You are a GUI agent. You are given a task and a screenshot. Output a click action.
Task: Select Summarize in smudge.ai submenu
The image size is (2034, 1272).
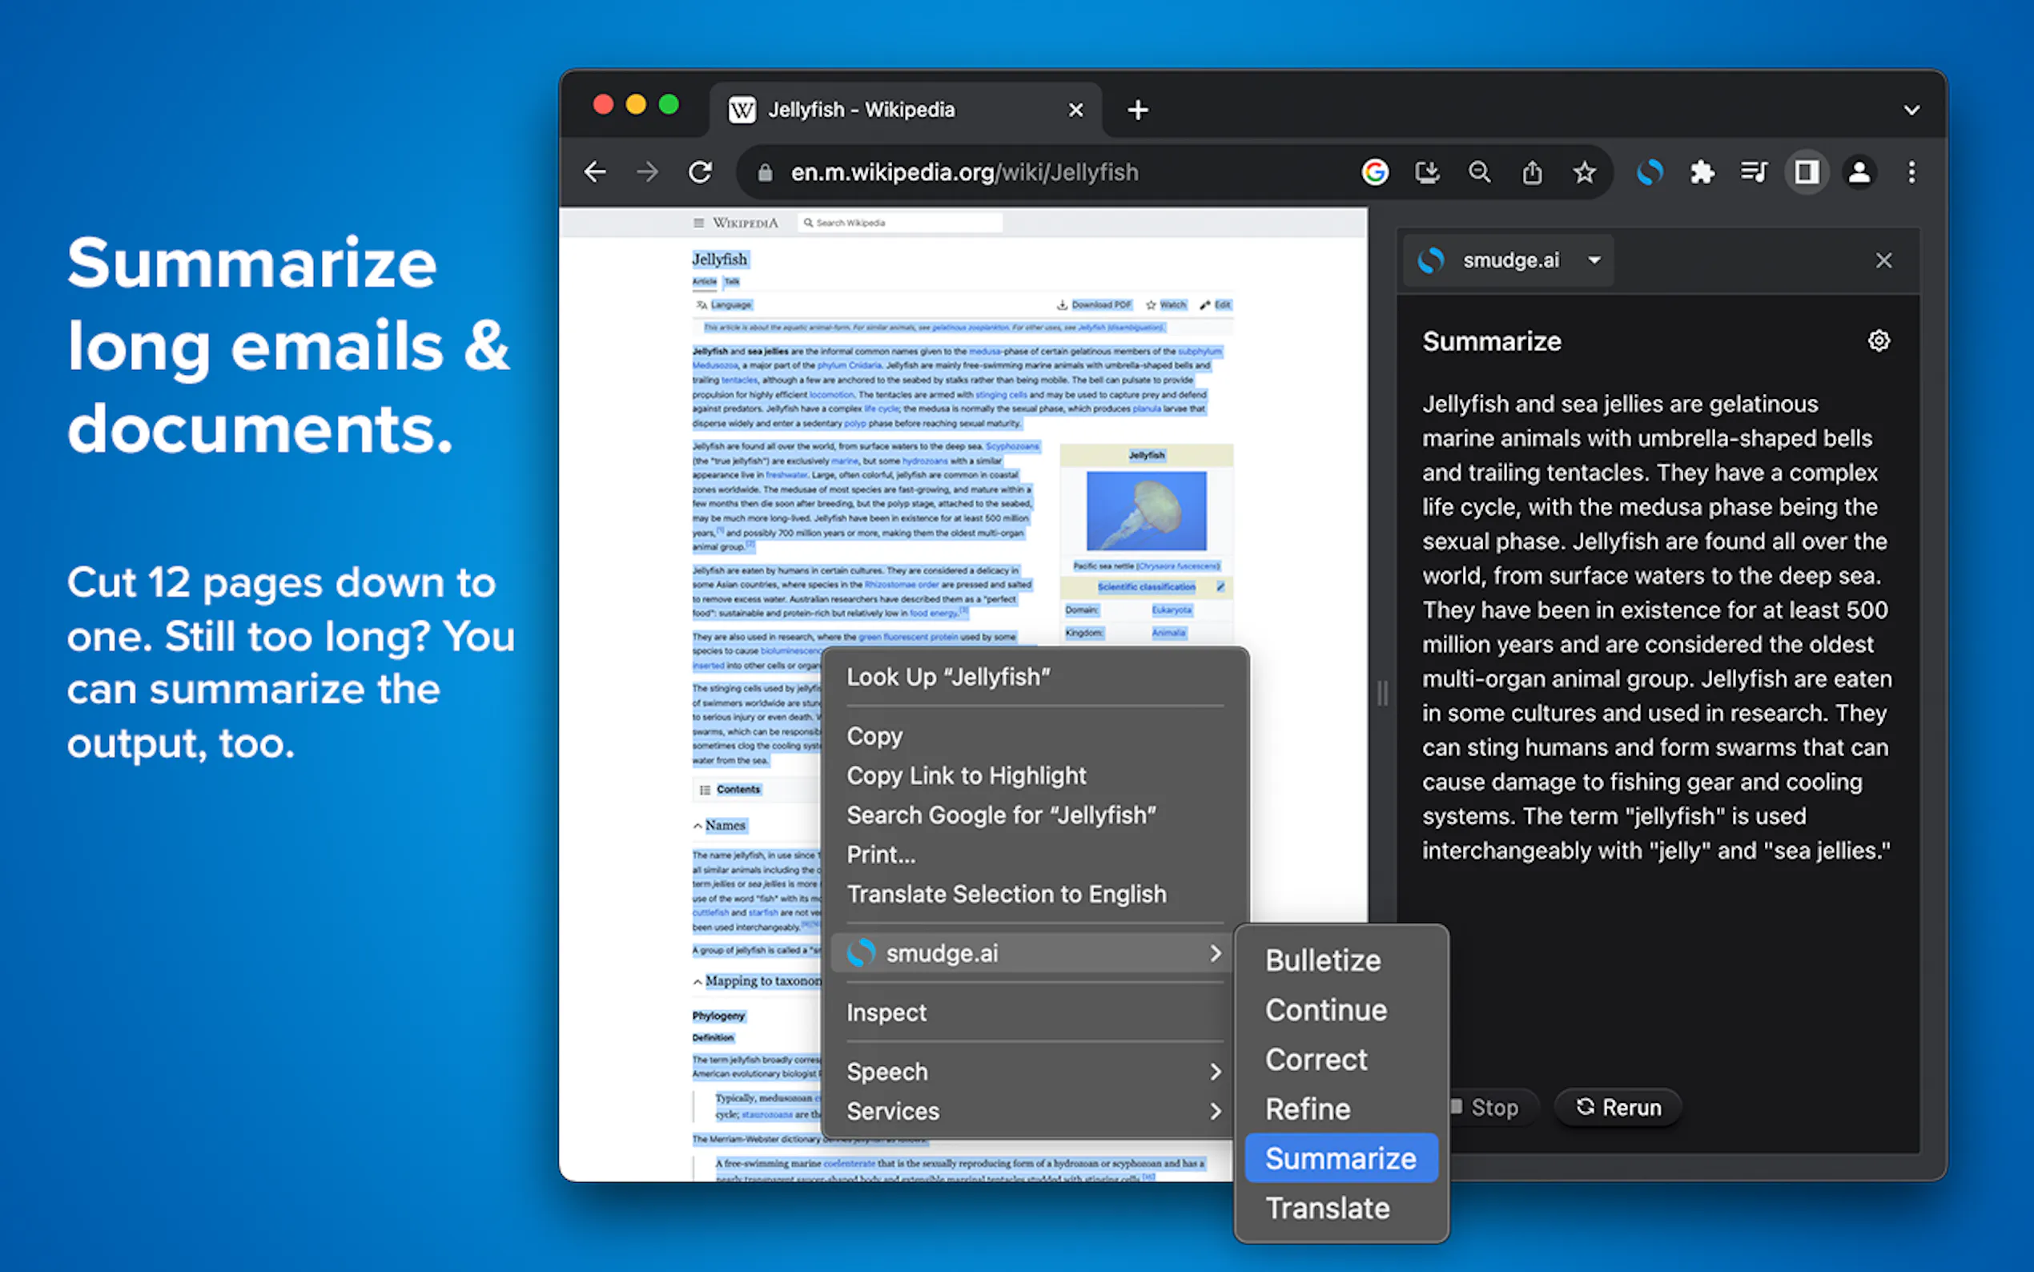click(1341, 1158)
